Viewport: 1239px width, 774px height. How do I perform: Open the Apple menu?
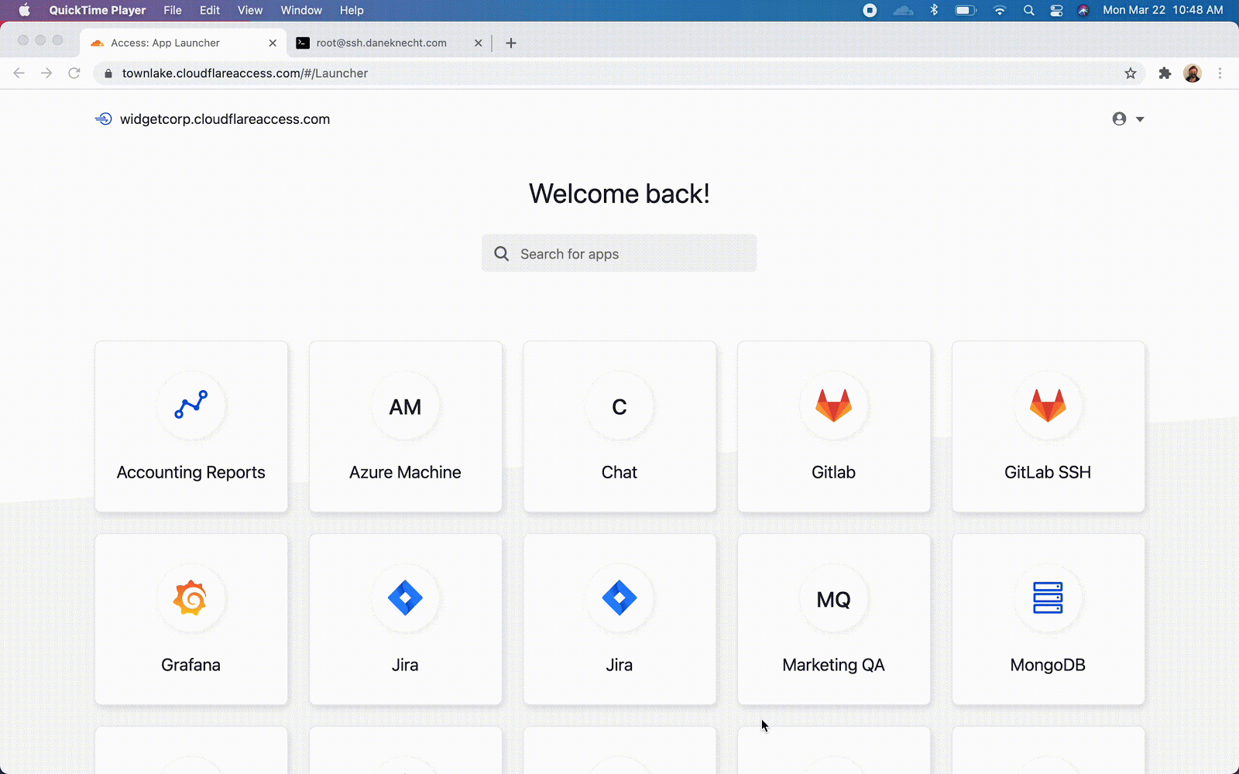tap(24, 10)
